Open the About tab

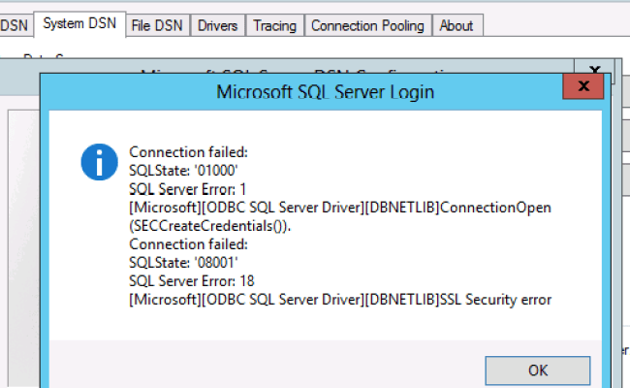pos(457,26)
